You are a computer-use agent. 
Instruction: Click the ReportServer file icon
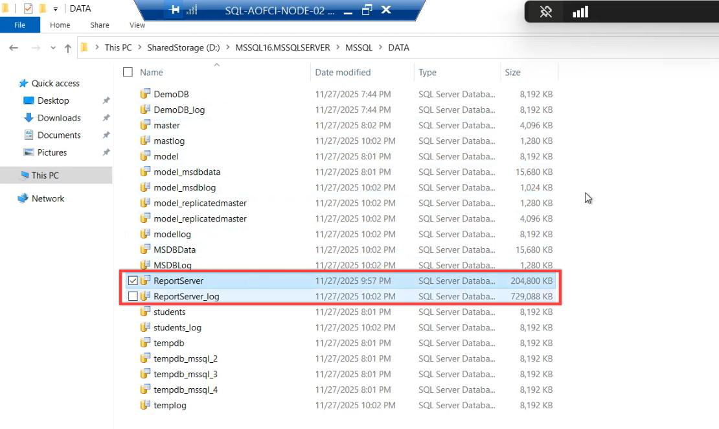coord(145,281)
